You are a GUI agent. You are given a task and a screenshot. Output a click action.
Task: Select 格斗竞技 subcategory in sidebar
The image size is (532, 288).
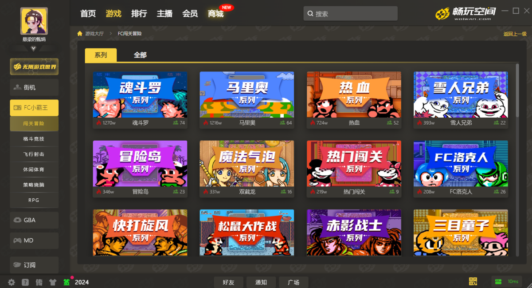[x=34, y=139]
